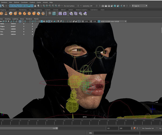
Task: Select the stamp sculpt tool icon
Action: tap(6, 13)
